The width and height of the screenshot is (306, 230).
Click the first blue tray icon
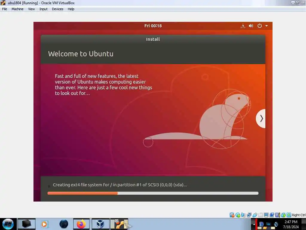tap(261, 224)
